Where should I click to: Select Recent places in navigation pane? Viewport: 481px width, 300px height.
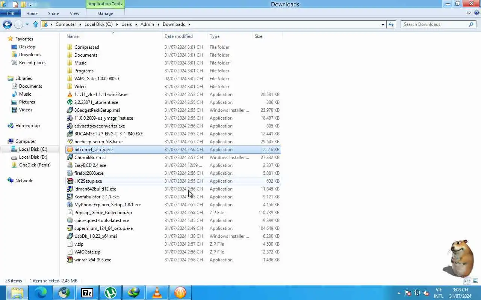click(33, 63)
